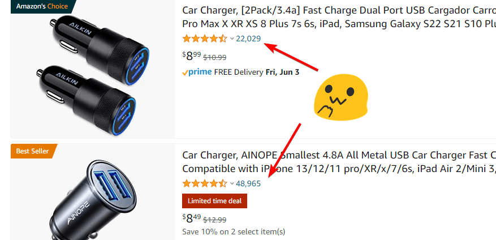Click the Amazon's Choice badge
The width and height of the screenshot is (496, 240).
pos(41,6)
